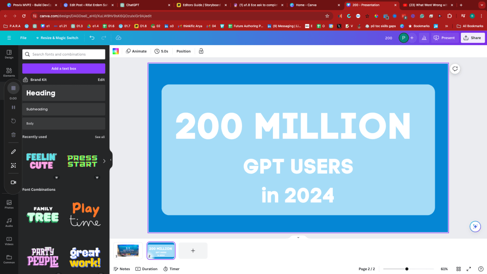Select the Feelin' Cute font style
This screenshot has width=487, height=274.
42,161
